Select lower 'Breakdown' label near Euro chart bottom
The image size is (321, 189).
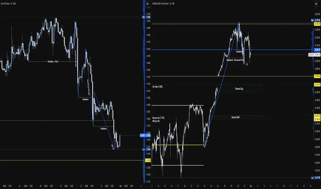tap(104, 129)
